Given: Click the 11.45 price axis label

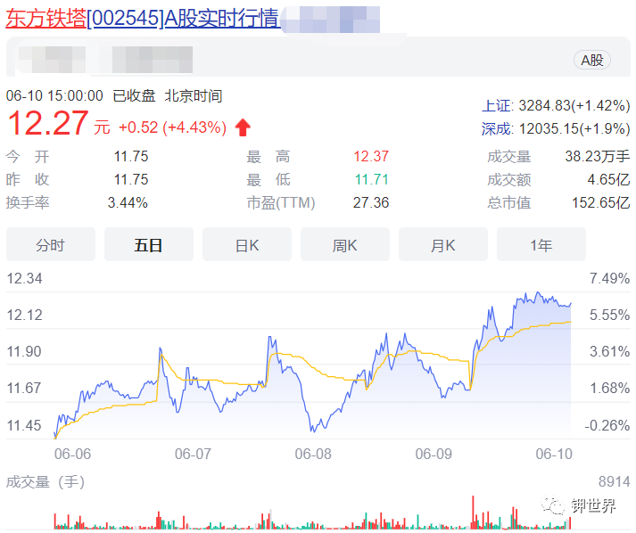Looking at the screenshot, I should [24, 425].
